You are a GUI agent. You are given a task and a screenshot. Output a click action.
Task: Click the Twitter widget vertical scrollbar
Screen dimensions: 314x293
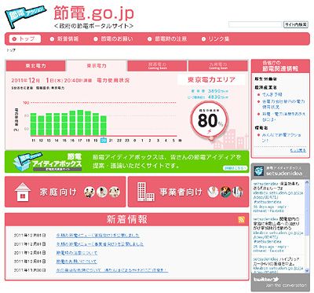click(x=308, y=226)
